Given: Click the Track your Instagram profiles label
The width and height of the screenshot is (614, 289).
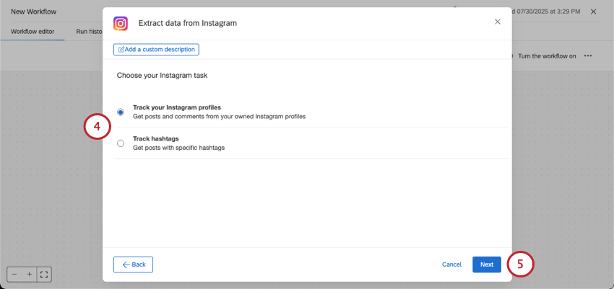Looking at the screenshot, I should click(x=177, y=107).
